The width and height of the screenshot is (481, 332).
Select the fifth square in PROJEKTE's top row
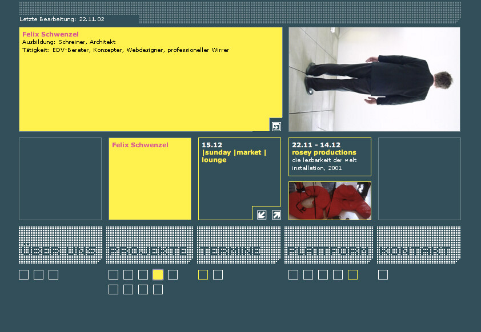click(x=173, y=274)
